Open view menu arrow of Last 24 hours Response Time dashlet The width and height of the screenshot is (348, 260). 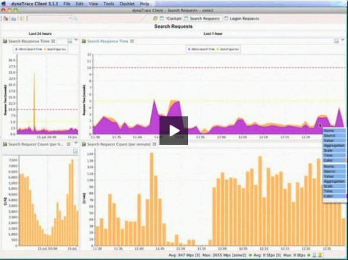76,40
